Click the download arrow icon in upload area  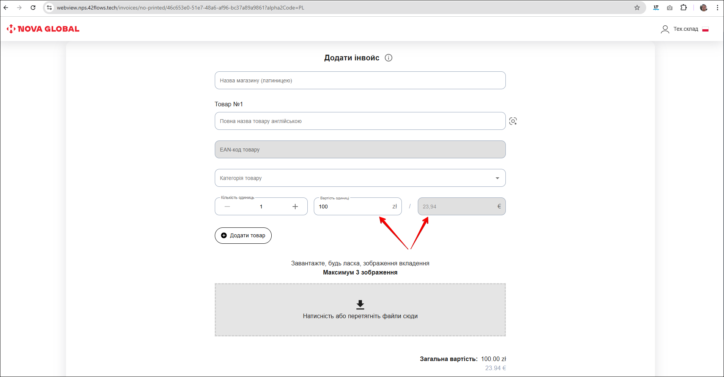pos(360,304)
